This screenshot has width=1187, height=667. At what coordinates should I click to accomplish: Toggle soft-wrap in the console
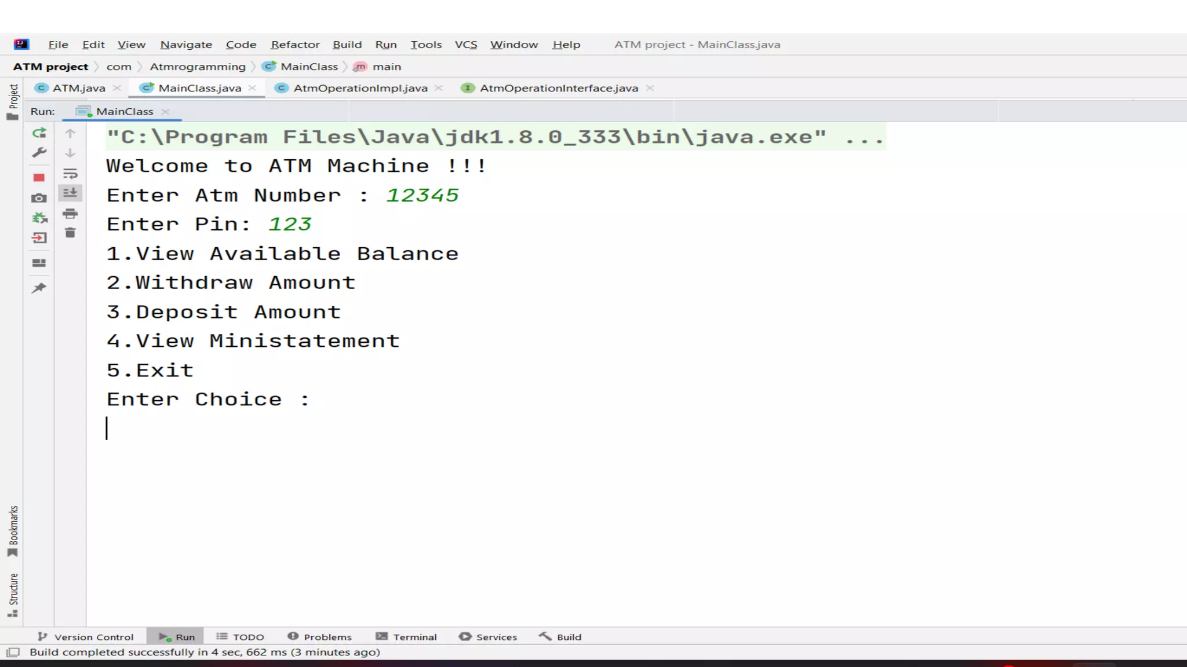coord(70,173)
